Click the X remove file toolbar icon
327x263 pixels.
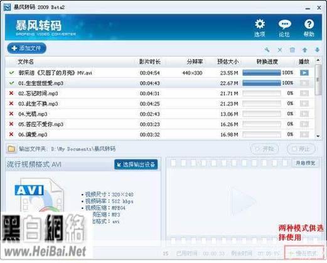point(280,50)
